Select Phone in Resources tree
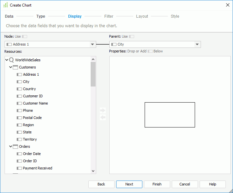Image resolution: width=233 pixels, height=193 pixels. [x=28, y=110]
